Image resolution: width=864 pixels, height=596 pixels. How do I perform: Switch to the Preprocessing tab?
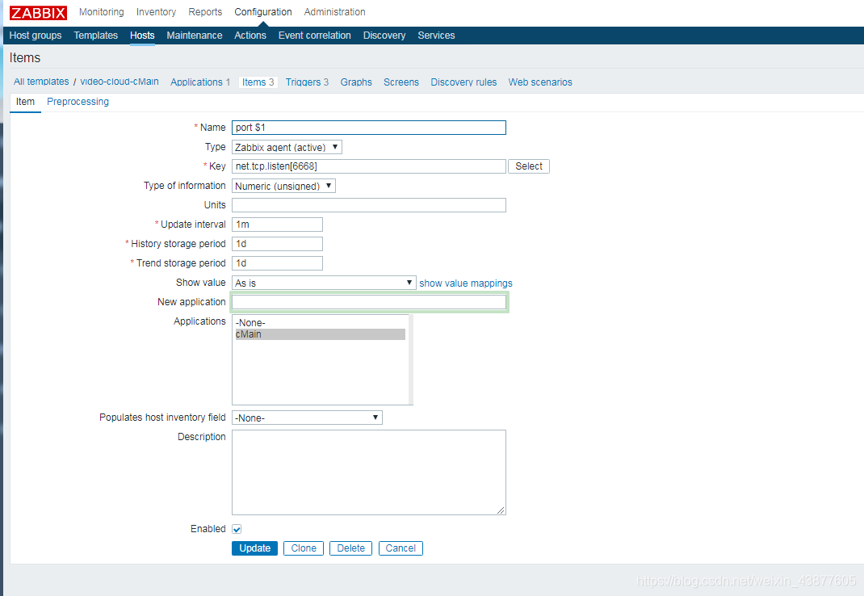[78, 102]
